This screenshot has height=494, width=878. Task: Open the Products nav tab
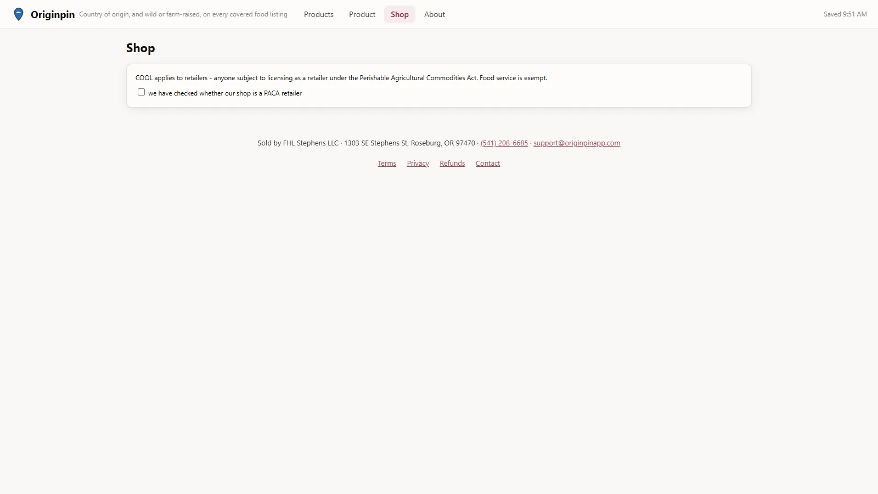[x=319, y=14]
